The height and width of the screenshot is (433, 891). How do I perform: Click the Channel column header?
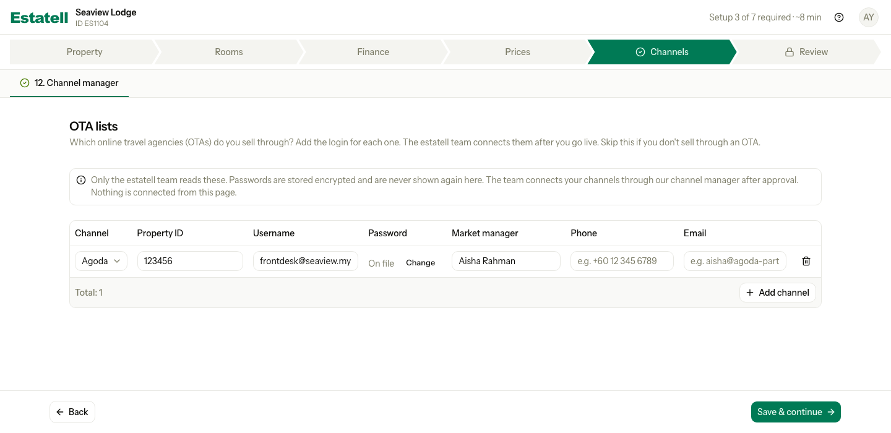click(x=92, y=233)
